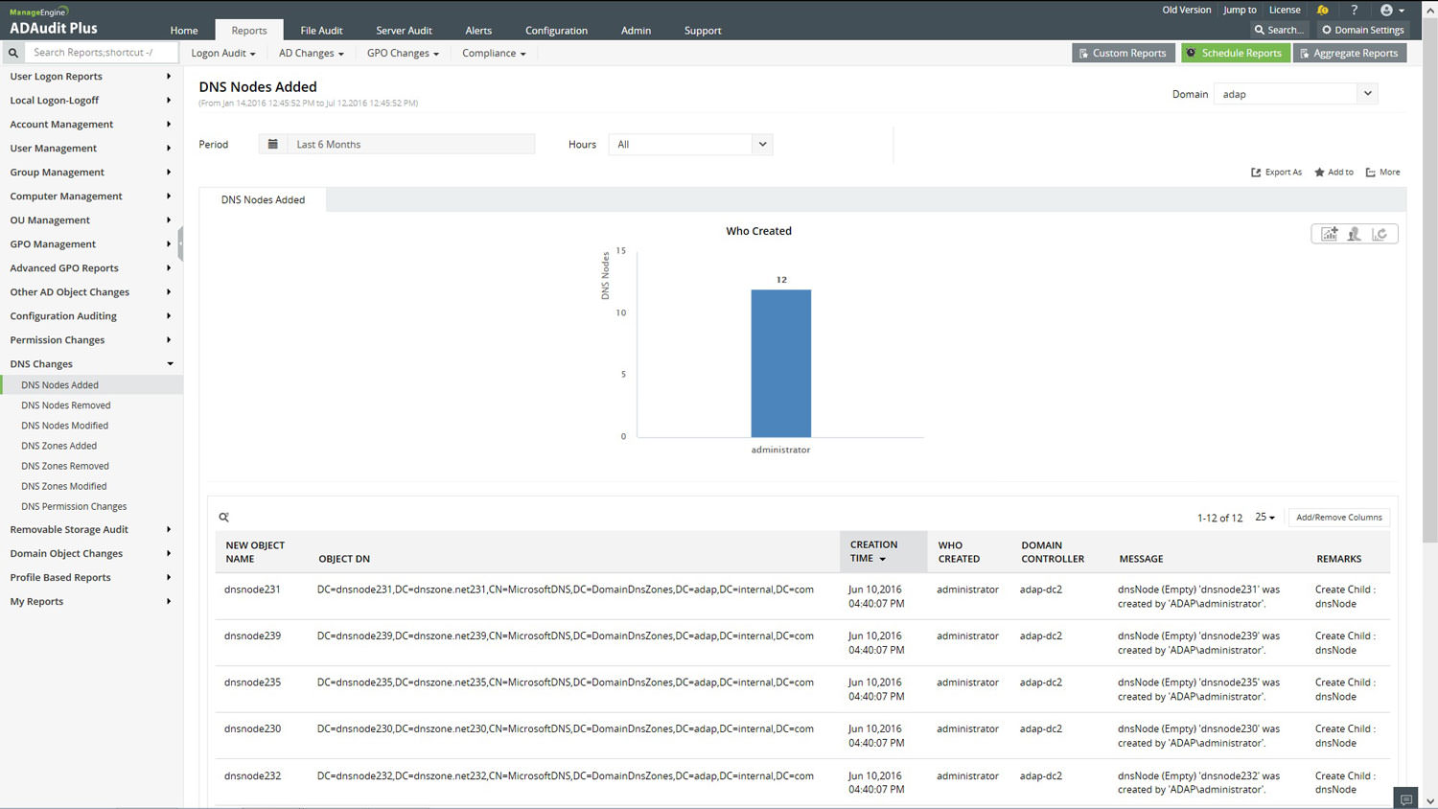Click the search icon in left sidebar

13,53
